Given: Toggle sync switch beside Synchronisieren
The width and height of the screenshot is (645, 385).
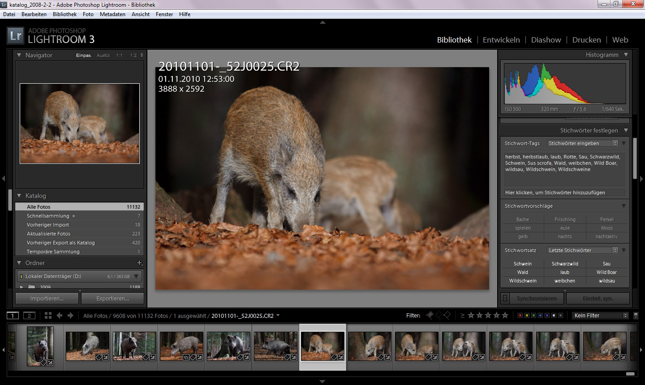Looking at the screenshot, I should click(x=505, y=298).
